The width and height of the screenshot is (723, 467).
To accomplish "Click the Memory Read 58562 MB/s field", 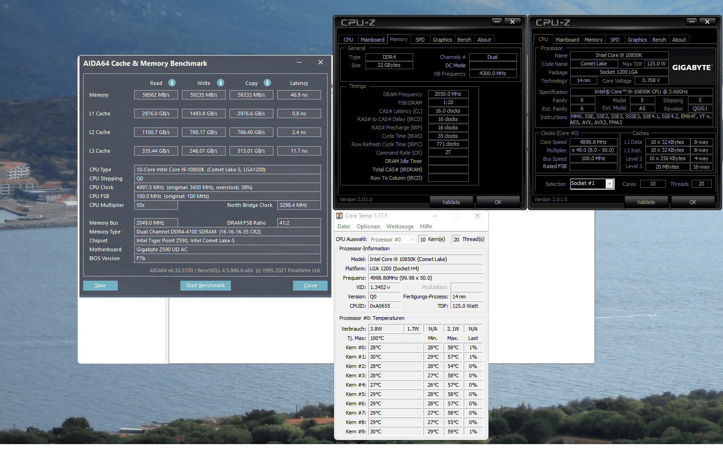I will [x=156, y=95].
